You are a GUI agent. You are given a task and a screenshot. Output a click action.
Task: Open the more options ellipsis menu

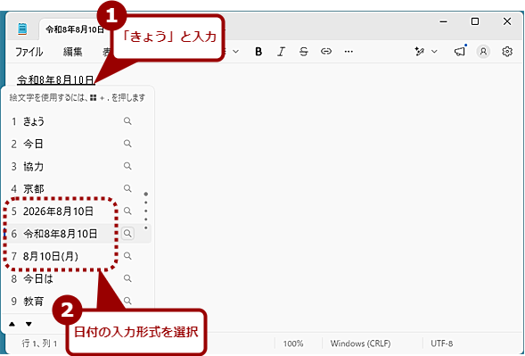pyautogui.click(x=349, y=52)
